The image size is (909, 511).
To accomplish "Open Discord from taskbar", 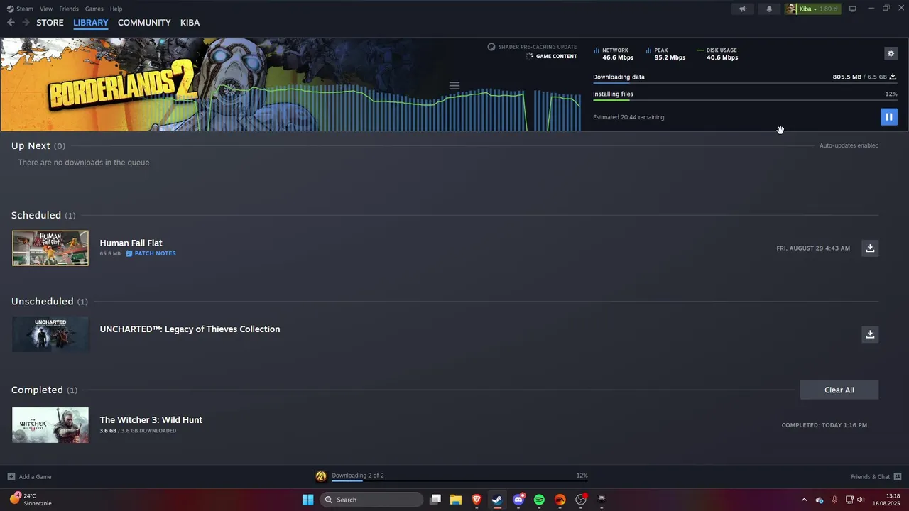I will pyautogui.click(x=518, y=500).
